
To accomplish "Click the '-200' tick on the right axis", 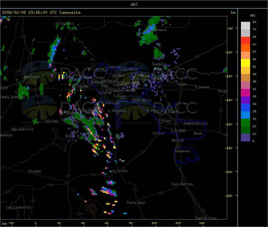I will click(229, 172).
